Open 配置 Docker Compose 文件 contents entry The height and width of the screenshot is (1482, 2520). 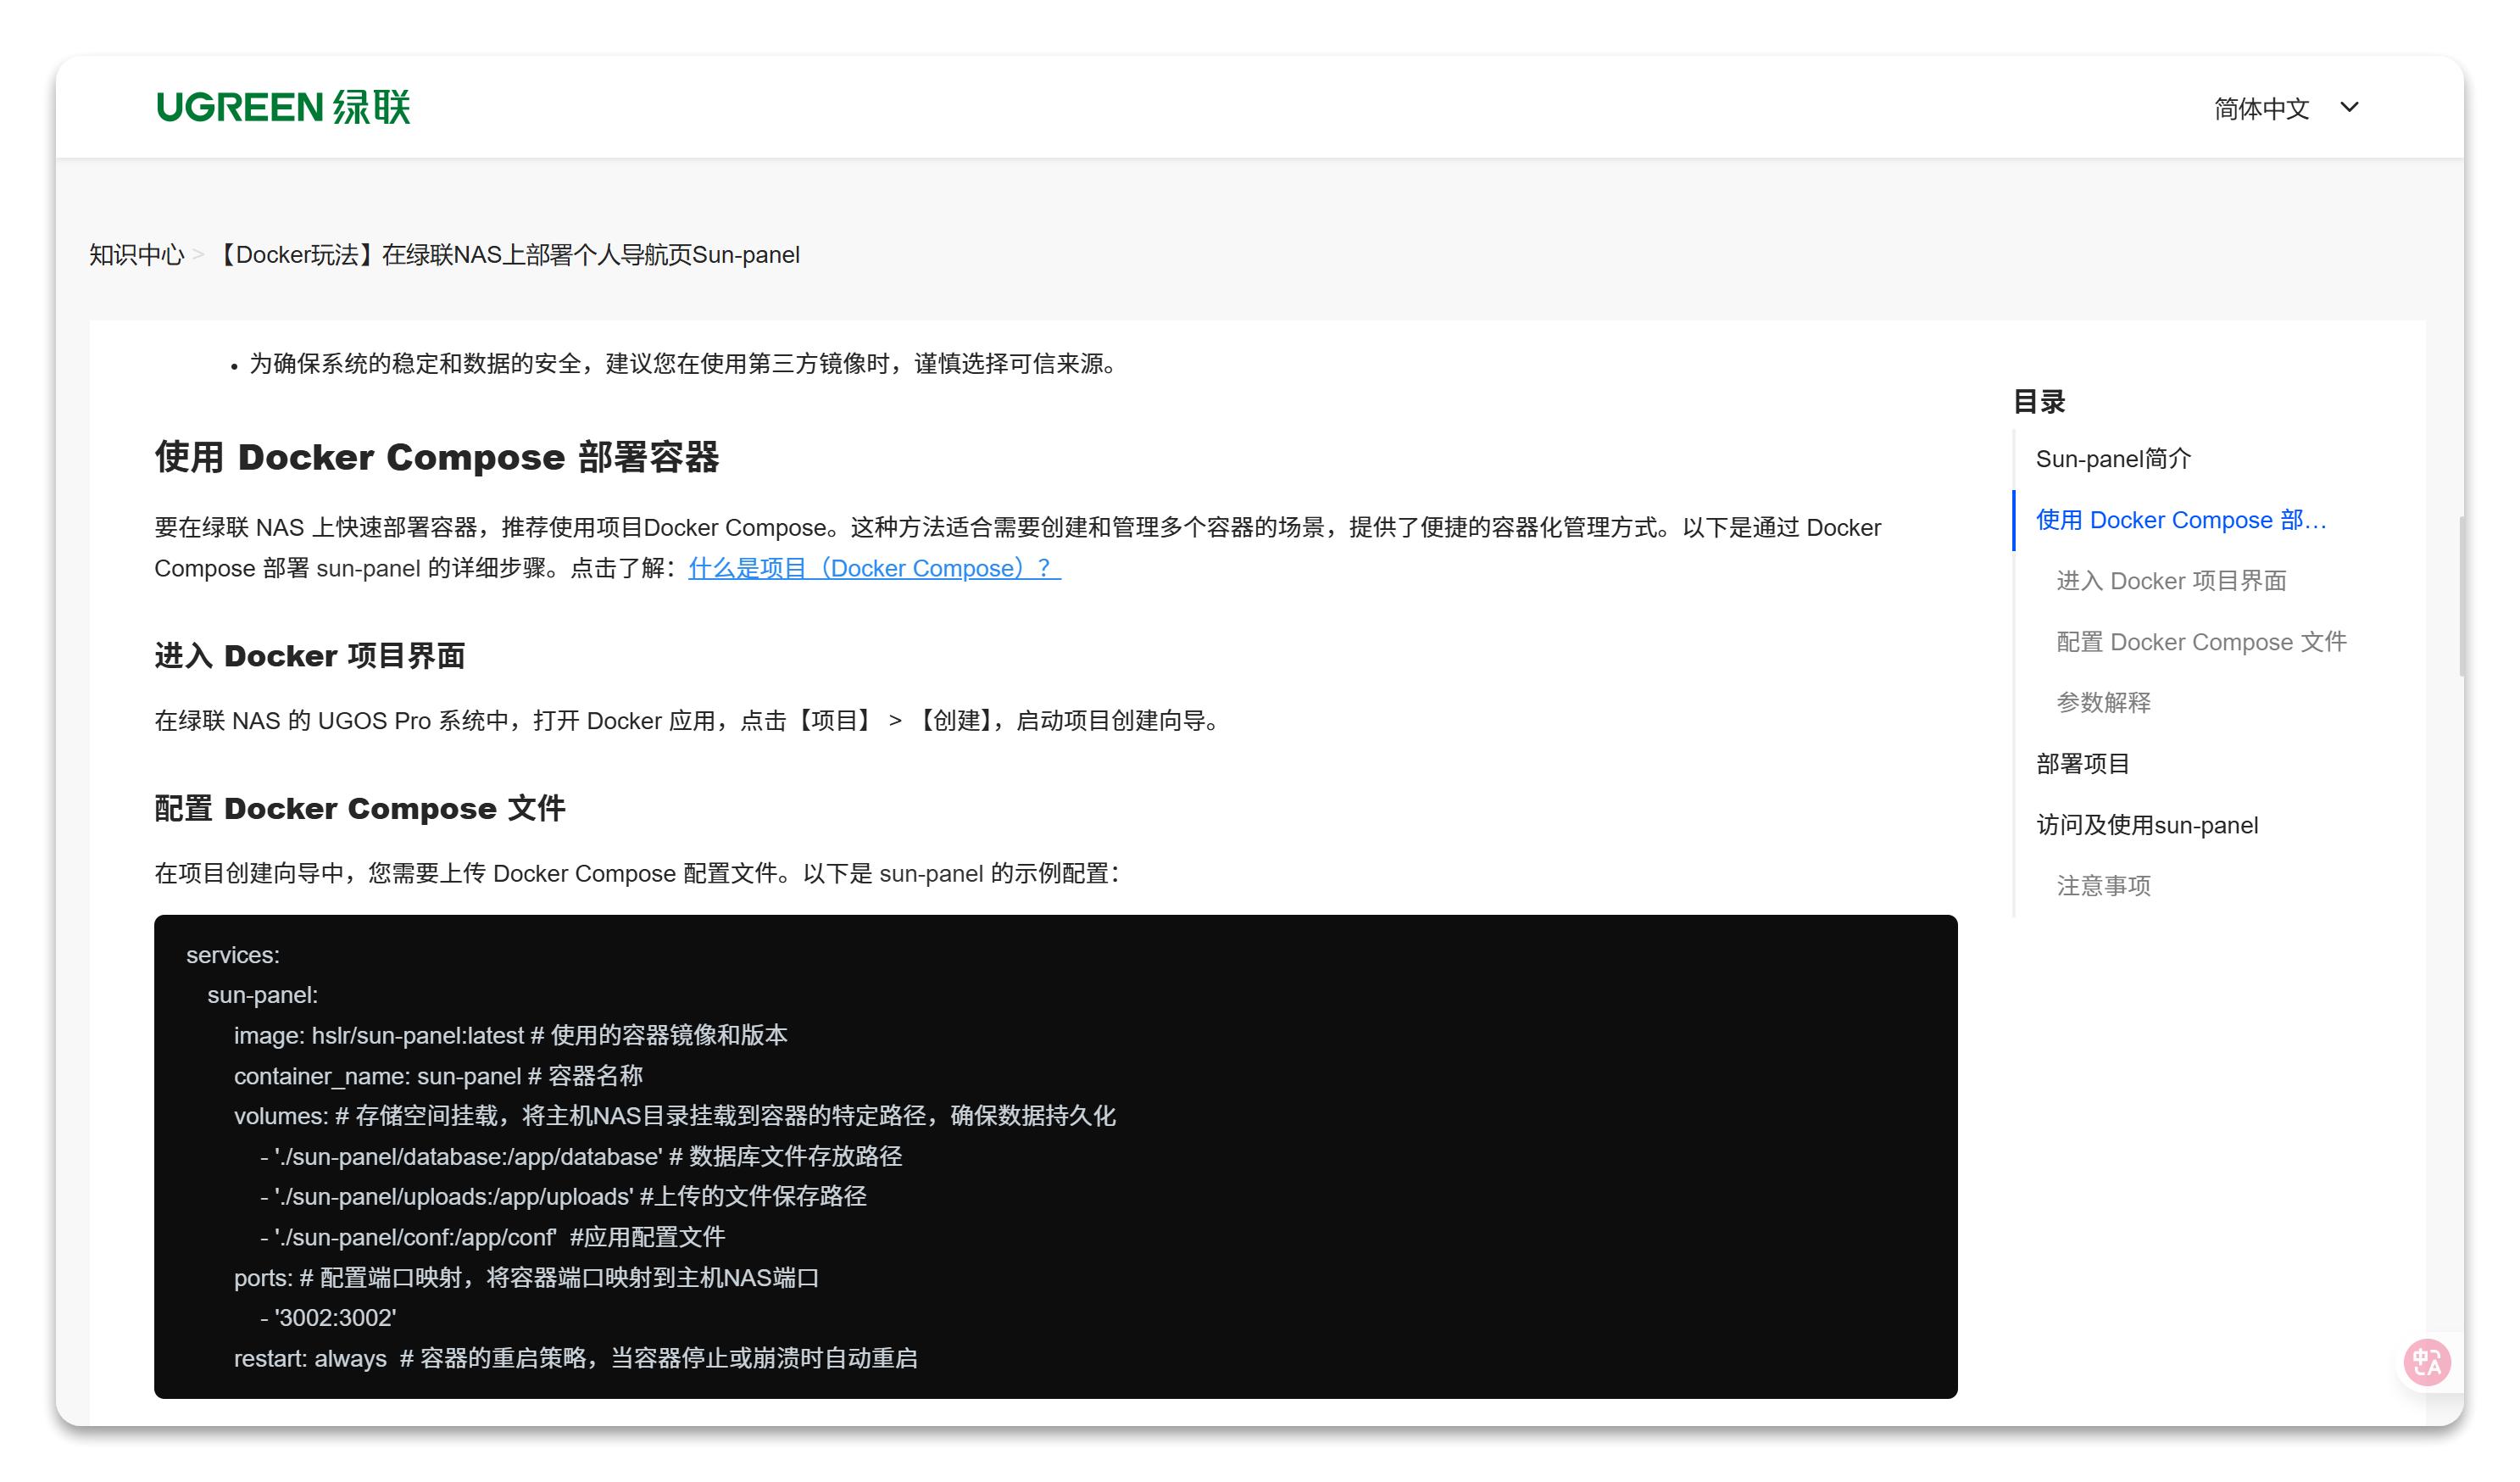coord(2201,642)
